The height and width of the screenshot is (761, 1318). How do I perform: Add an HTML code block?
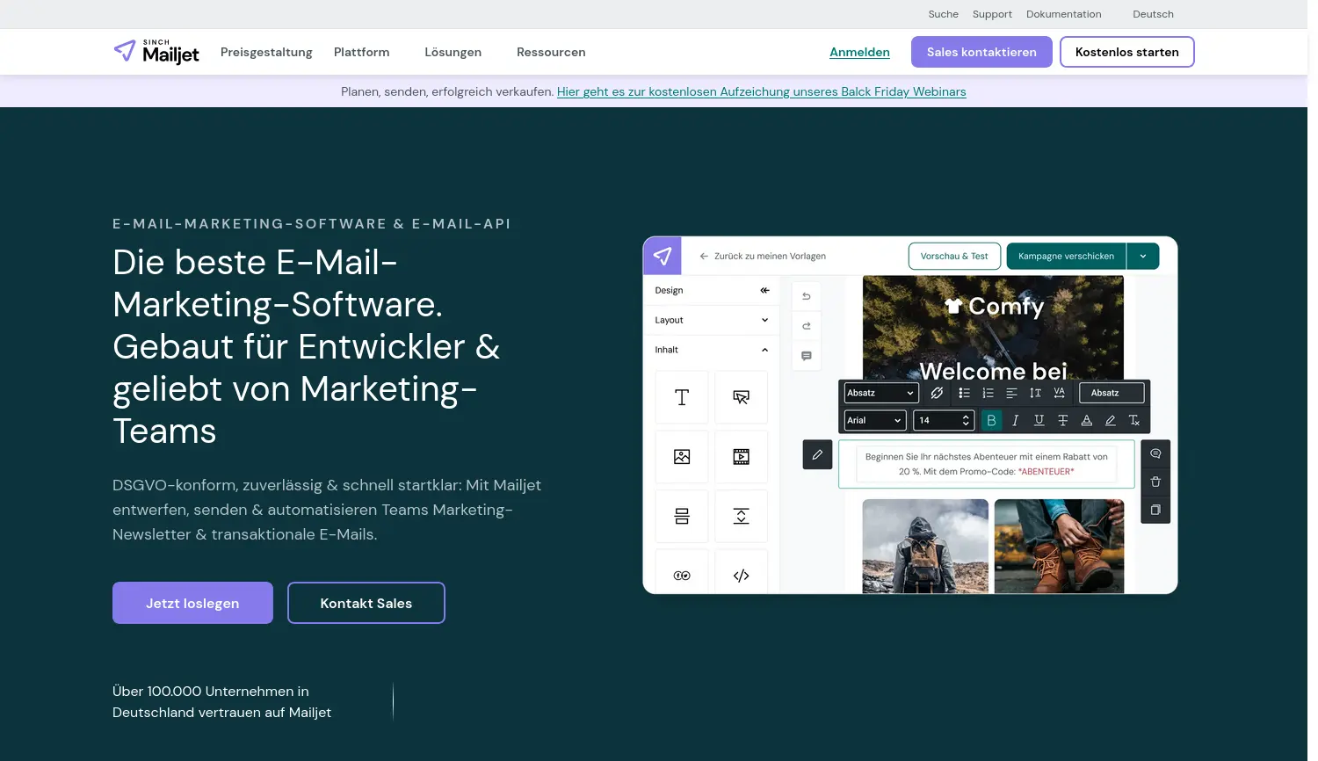[742, 575]
